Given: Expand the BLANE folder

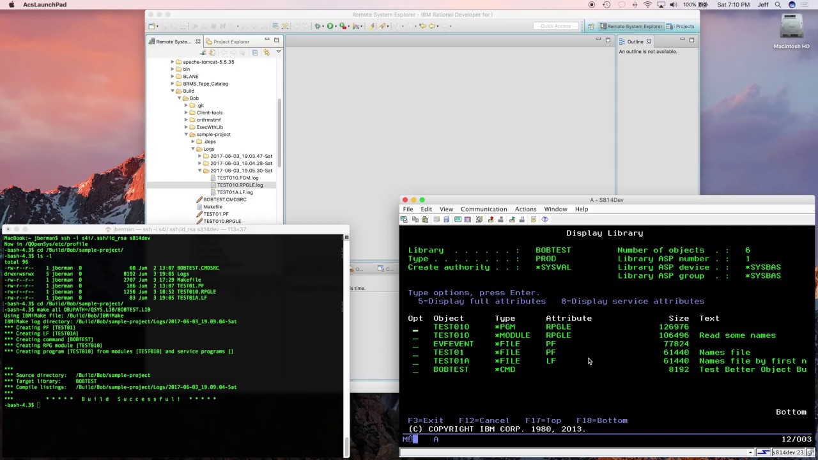Looking at the screenshot, I should [x=173, y=77].
